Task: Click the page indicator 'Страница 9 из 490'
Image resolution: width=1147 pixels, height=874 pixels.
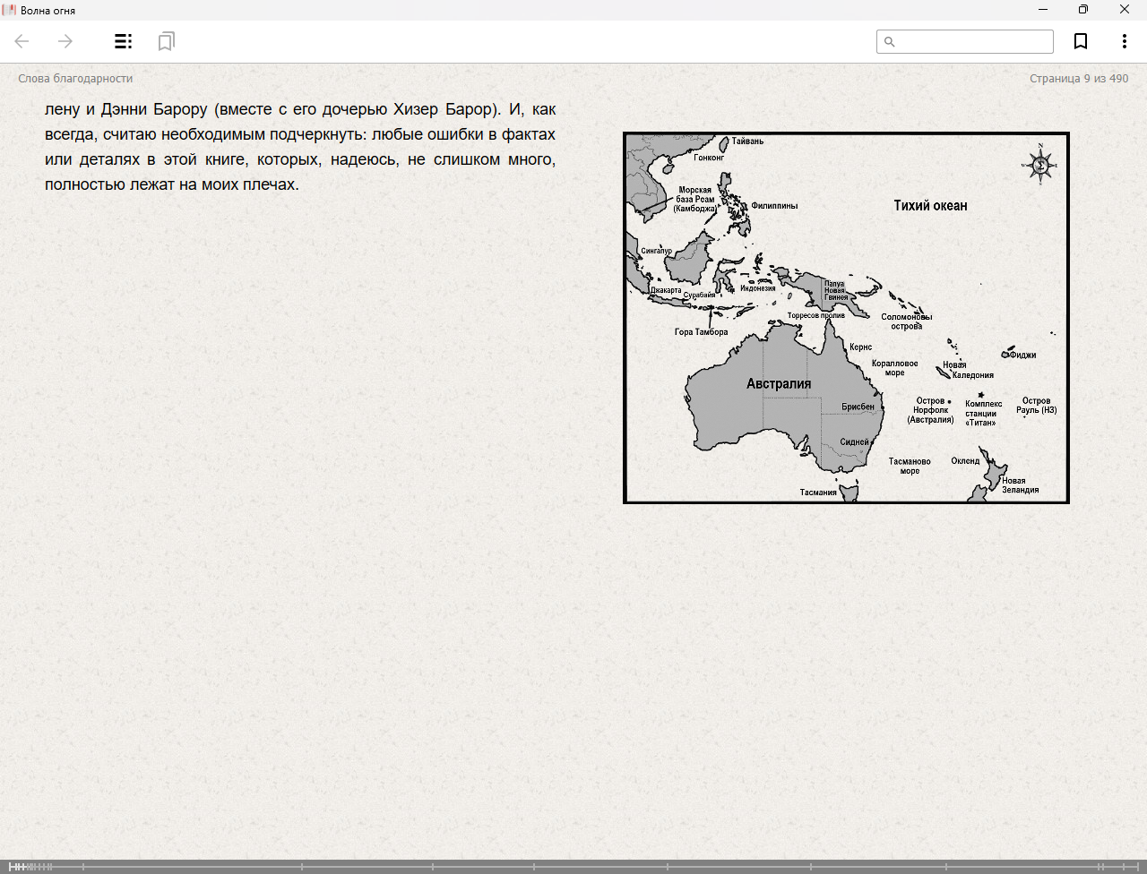Action: click(1078, 79)
